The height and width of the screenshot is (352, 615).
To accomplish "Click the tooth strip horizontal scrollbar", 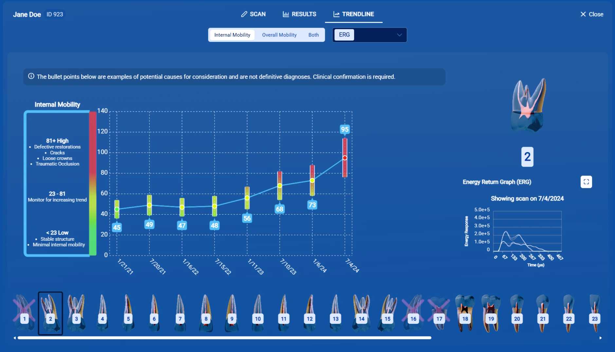I will (x=225, y=338).
